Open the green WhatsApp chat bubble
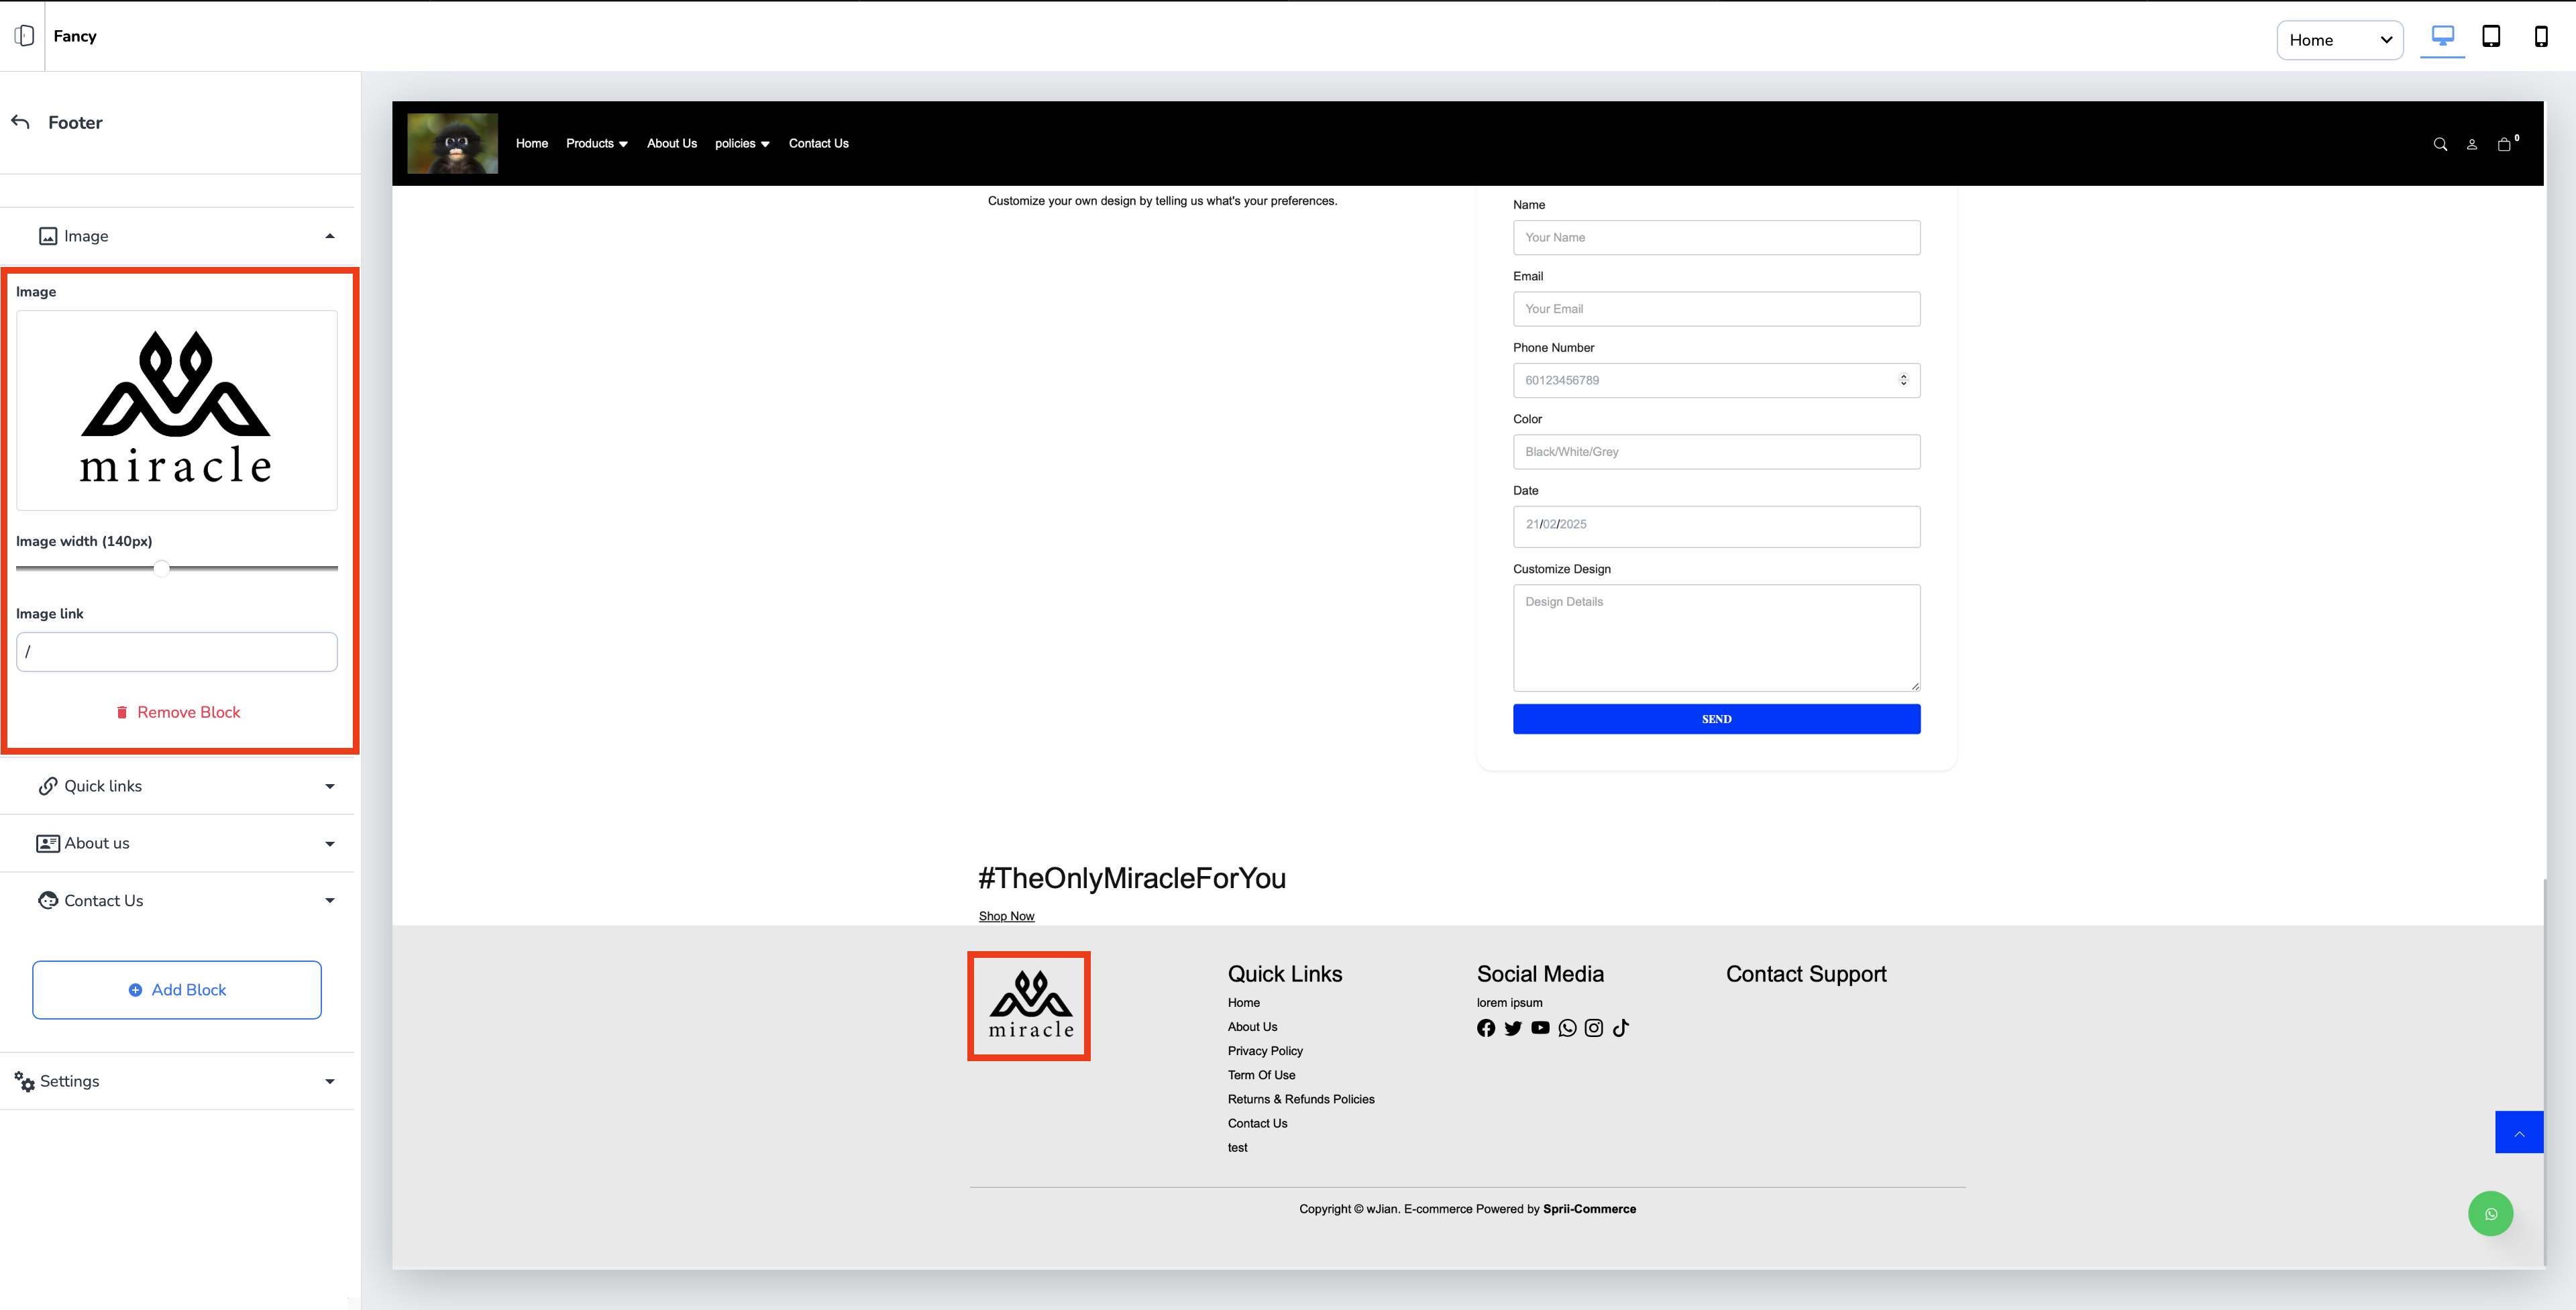Image resolution: width=2576 pixels, height=1310 pixels. coord(2490,1214)
